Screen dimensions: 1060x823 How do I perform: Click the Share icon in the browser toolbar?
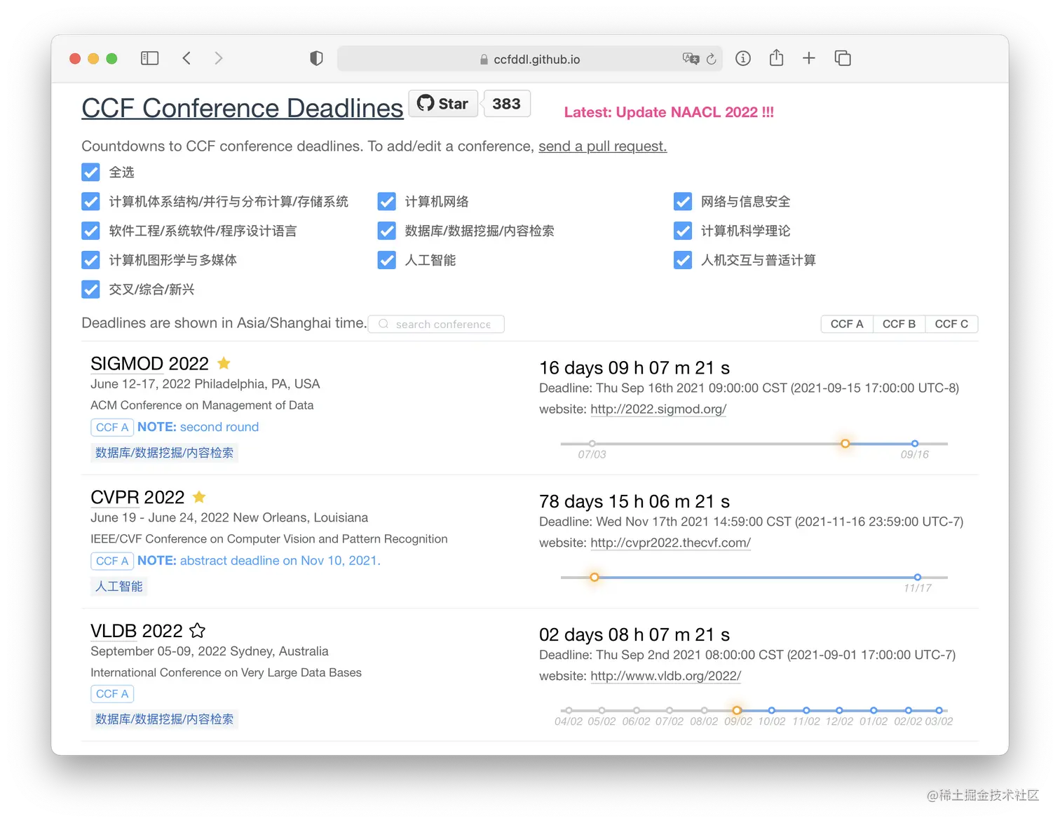(775, 58)
